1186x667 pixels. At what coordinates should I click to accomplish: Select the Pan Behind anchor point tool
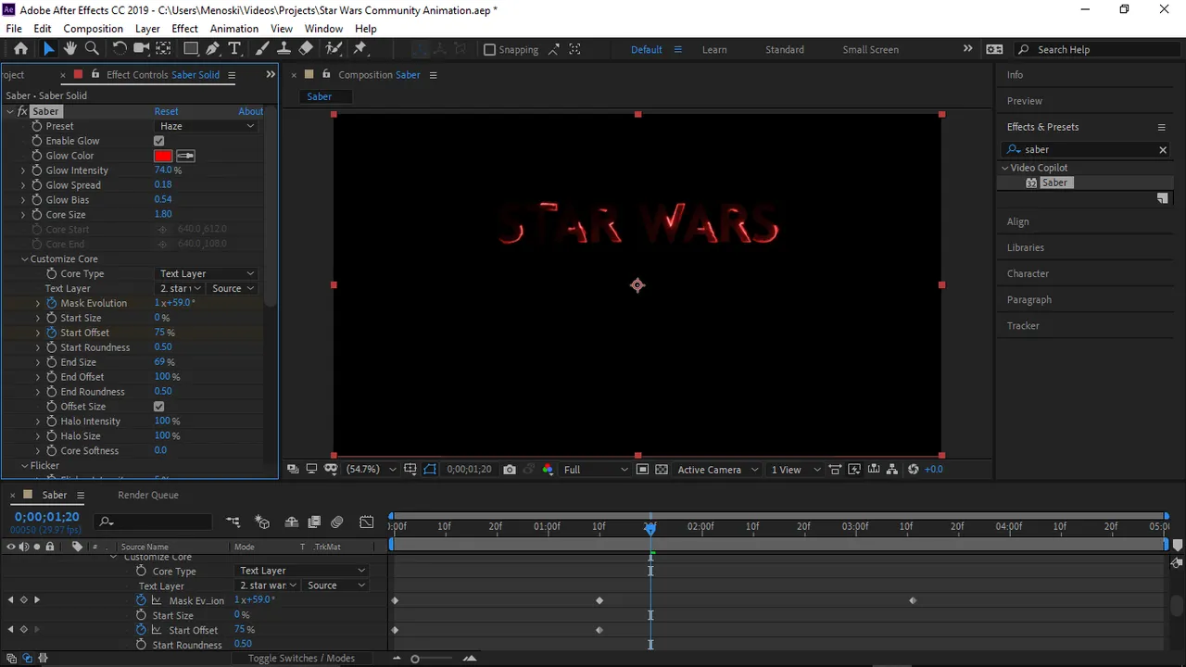tap(163, 49)
